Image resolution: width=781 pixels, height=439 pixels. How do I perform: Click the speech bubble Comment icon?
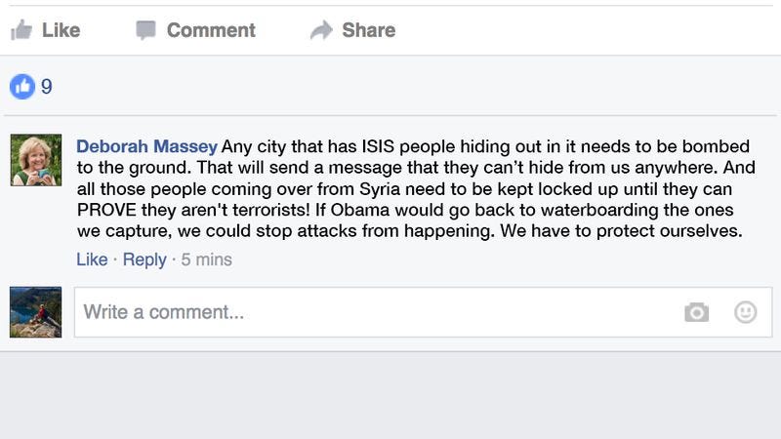145,30
